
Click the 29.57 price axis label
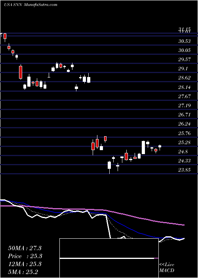click(185, 60)
